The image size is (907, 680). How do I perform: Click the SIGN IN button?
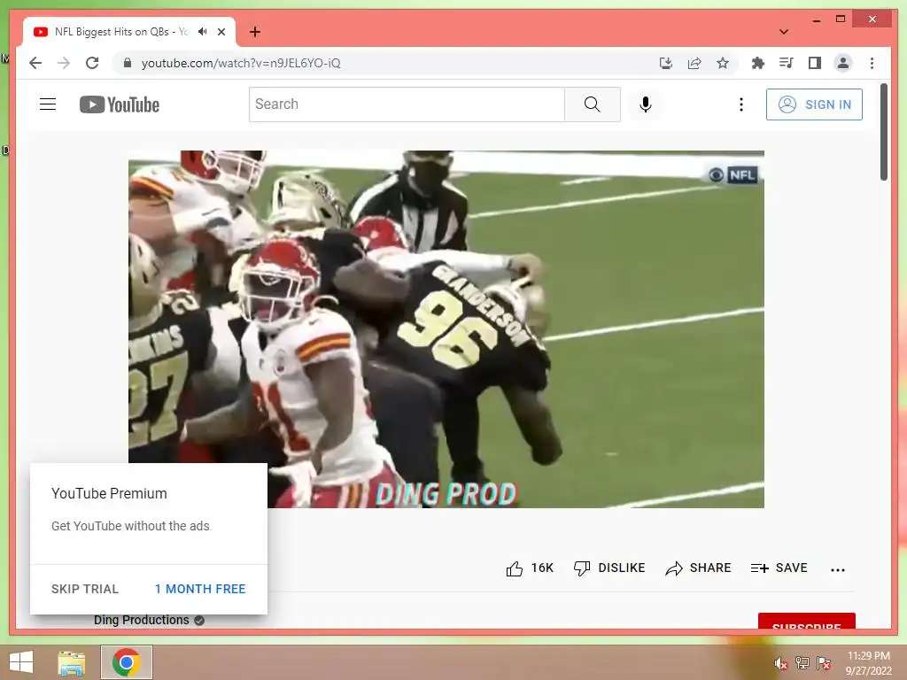[815, 104]
